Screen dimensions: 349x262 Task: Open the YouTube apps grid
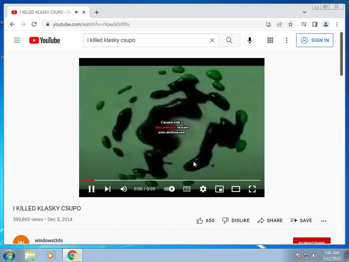[270, 40]
